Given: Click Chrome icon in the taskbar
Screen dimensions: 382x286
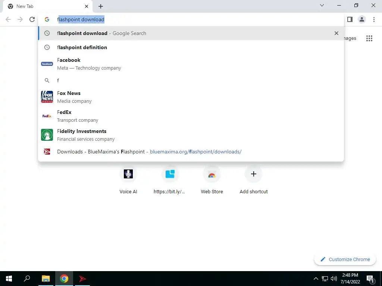Looking at the screenshot, I should point(64,279).
